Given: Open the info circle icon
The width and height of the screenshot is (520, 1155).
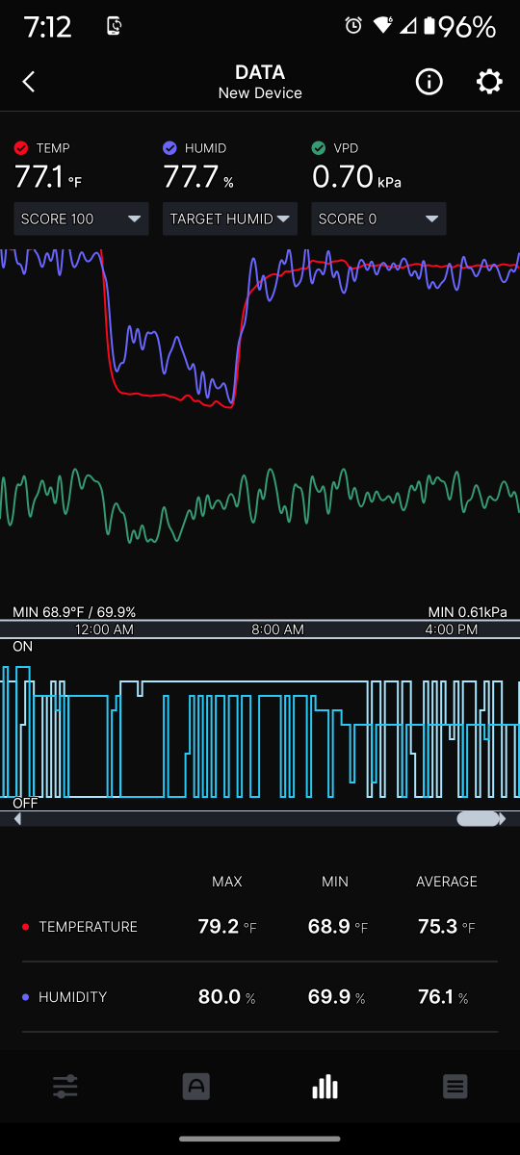Looking at the screenshot, I should 429,82.
